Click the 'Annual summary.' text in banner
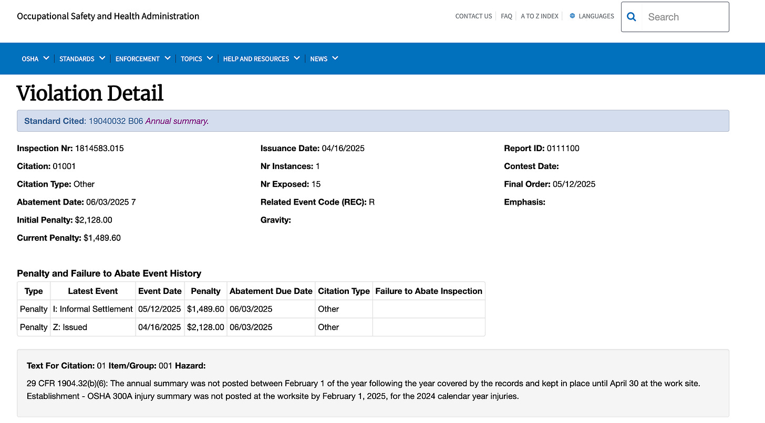This screenshot has height=423, width=765. click(177, 121)
